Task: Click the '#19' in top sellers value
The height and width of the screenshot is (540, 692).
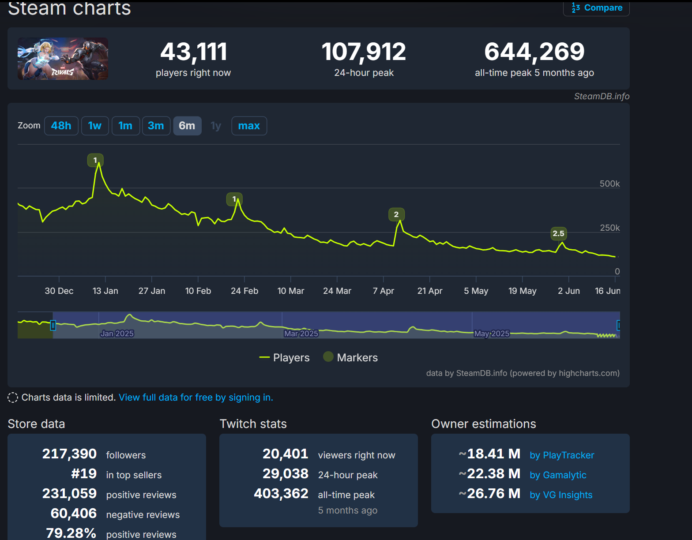Action: 84,474
